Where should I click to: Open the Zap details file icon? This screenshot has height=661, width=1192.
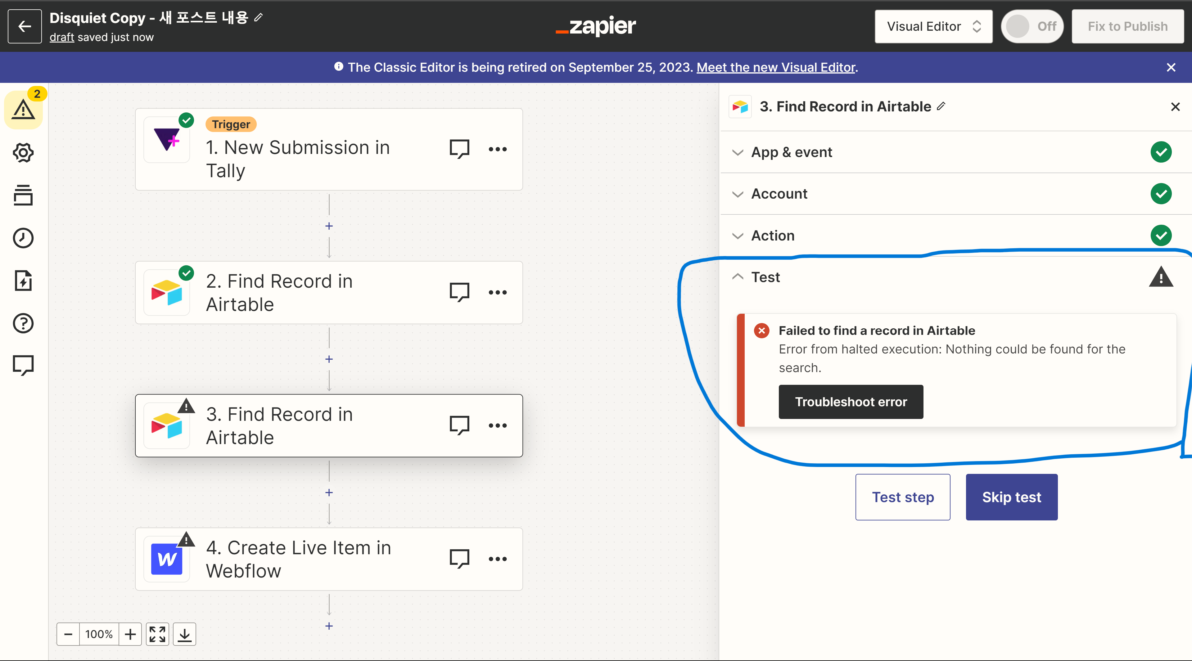tap(23, 281)
